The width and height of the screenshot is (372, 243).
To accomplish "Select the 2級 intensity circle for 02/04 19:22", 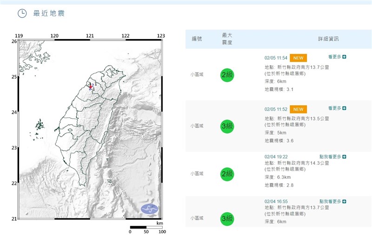I will point(227,174).
